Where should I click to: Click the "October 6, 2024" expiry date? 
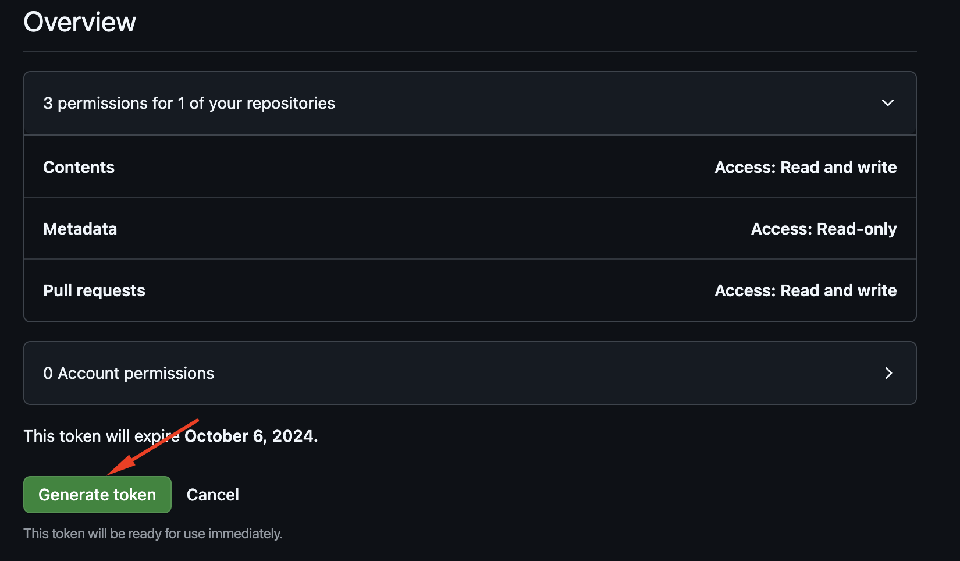point(251,436)
